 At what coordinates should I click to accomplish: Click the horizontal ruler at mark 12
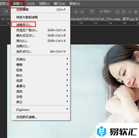[96, 23]
